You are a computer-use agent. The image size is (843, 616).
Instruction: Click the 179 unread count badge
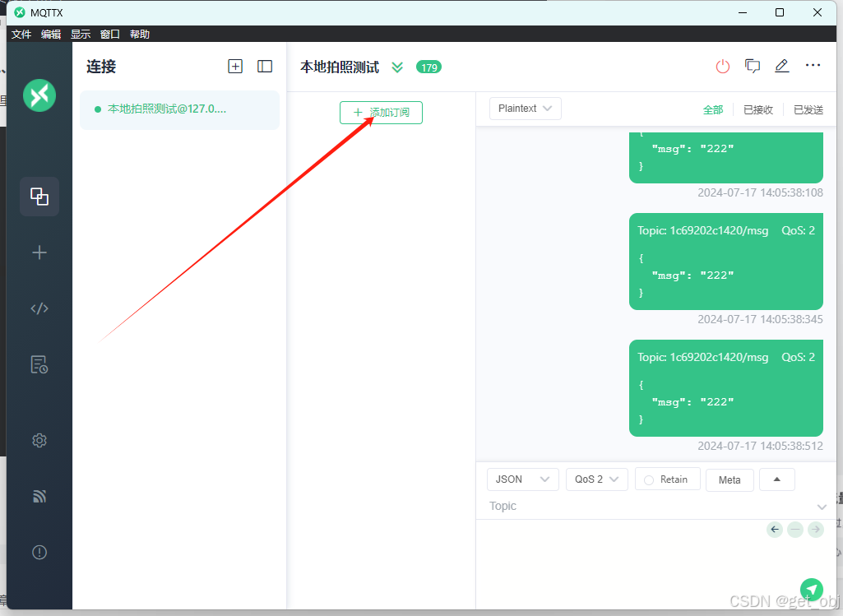(x=428, y=67)
